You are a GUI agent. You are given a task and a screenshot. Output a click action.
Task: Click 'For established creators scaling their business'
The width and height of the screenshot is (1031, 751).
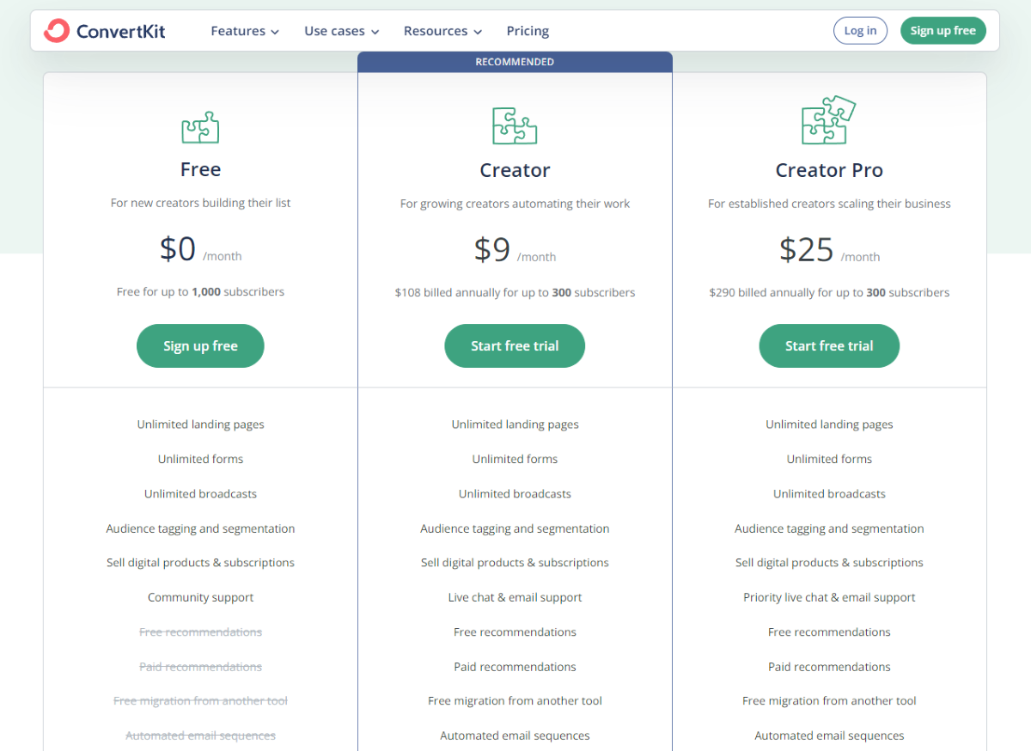pyautogui.click(x=829, y=205)
